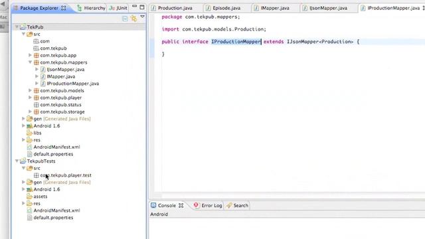Expand the res folder under TekPub
The height and width of the screenshot is (239, 425).
24,139
